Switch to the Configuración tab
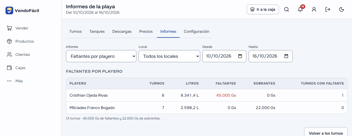Image resolution: width=352 pixels, height=136 pixels. (197, 31)
